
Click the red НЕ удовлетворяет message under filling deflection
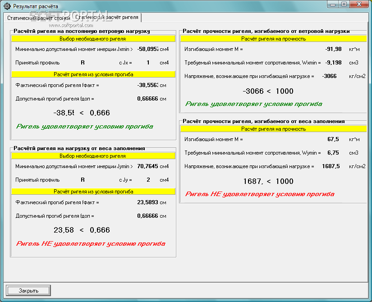91,244
